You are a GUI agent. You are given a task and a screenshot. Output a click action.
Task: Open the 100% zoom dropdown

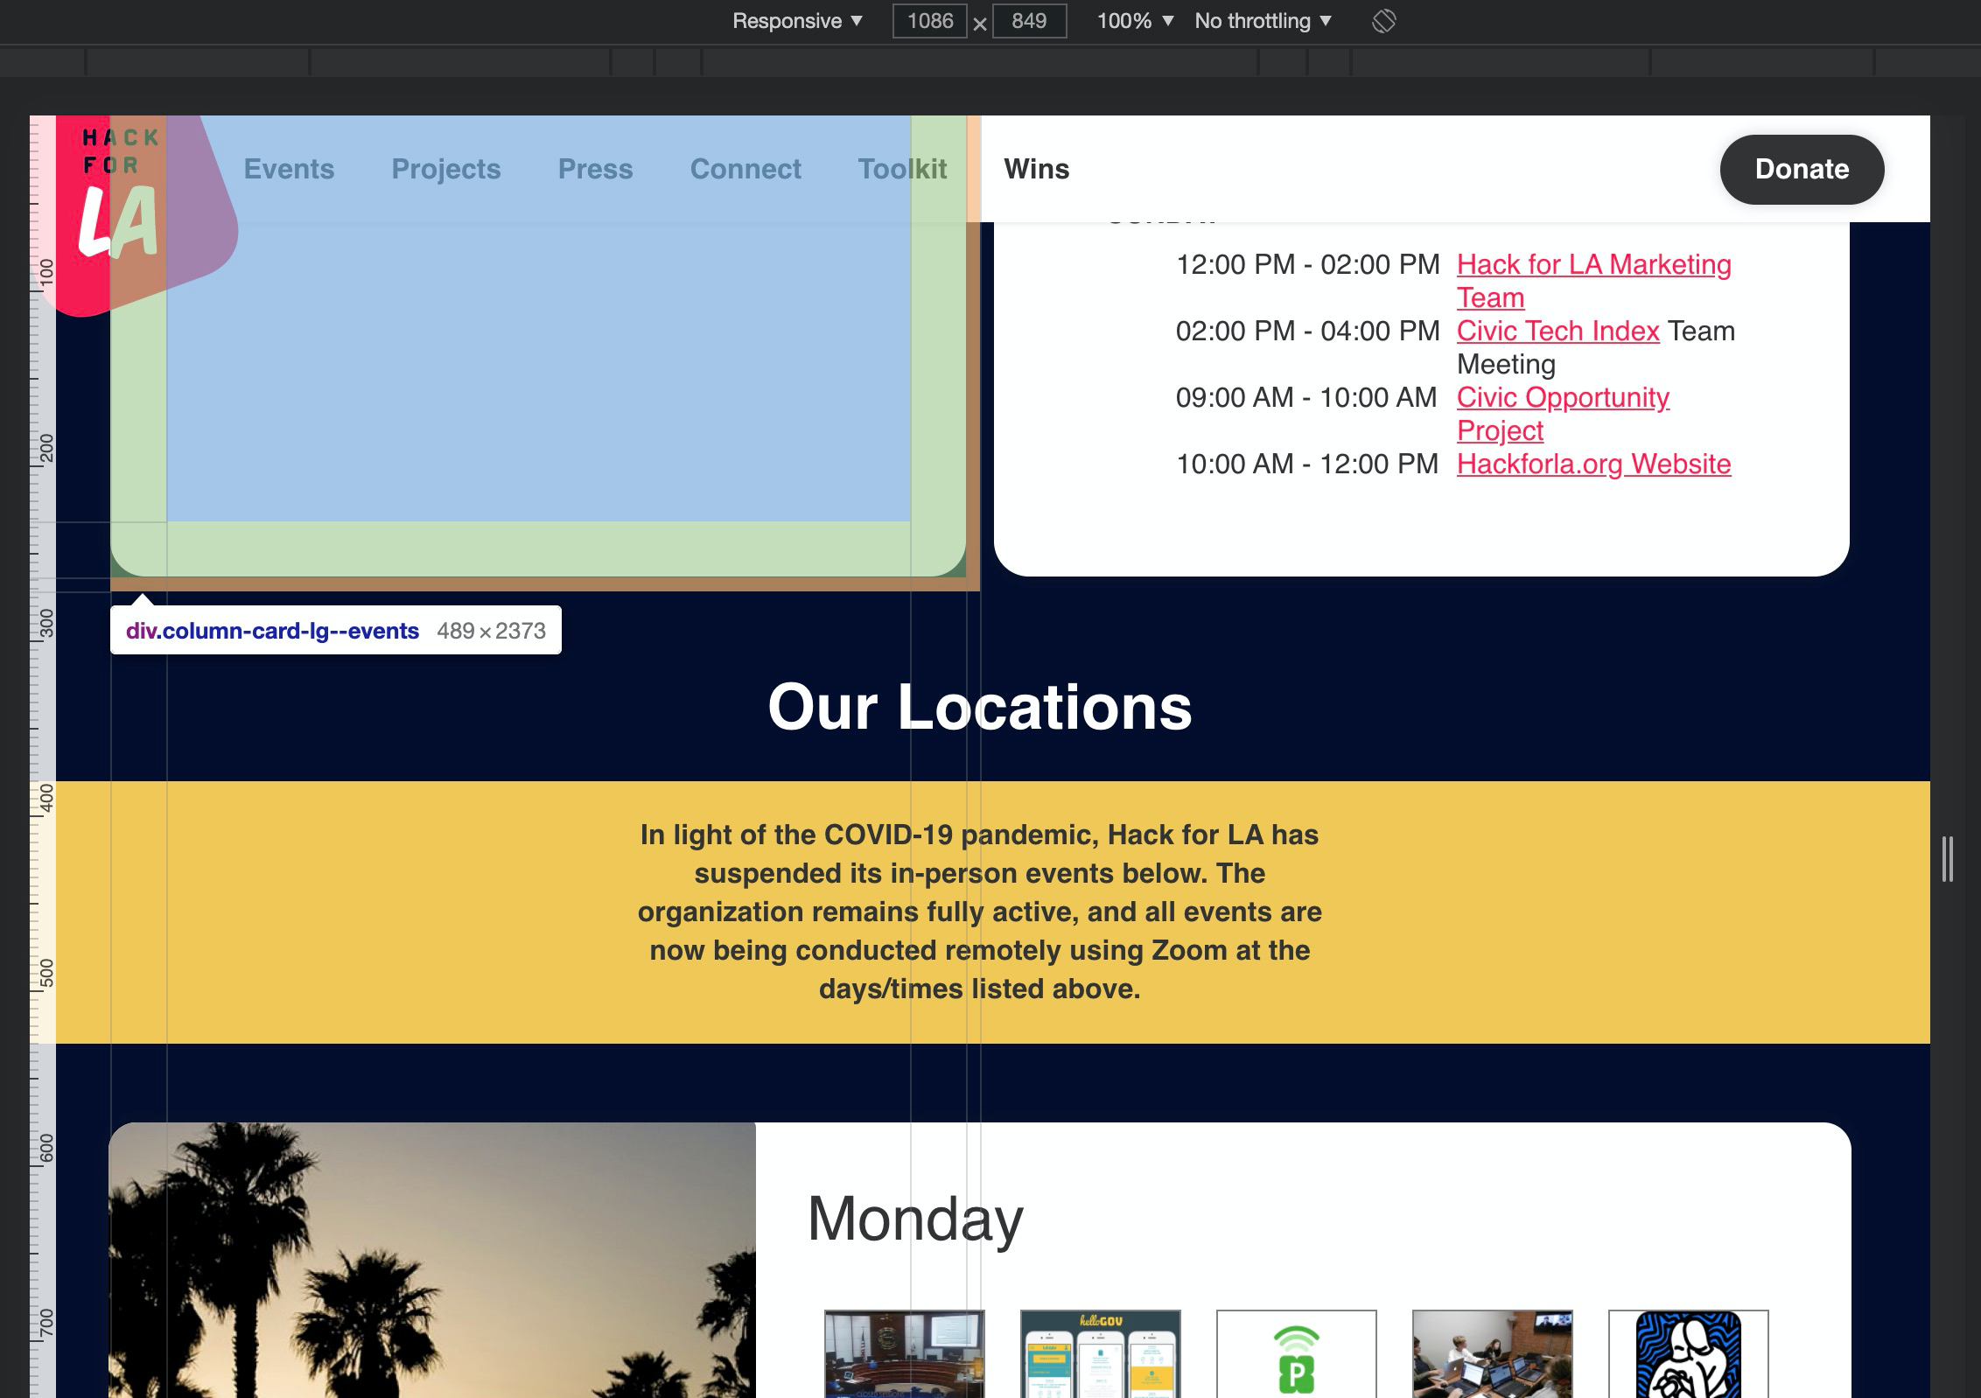click(1134, 21)
